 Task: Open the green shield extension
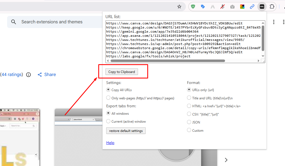(193, 7)
